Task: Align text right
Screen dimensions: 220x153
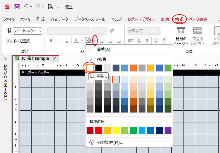Action: (119, 40)
